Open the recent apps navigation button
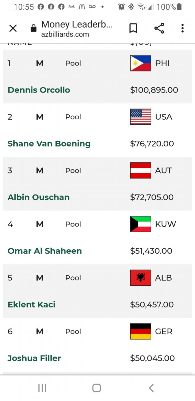195x401 pixels. pyautogui.click(x=42, y=388)
